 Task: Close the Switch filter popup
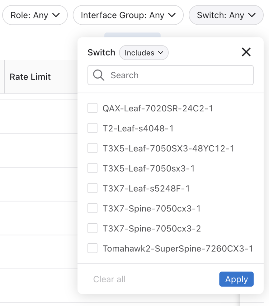click(x=246, y=52)
